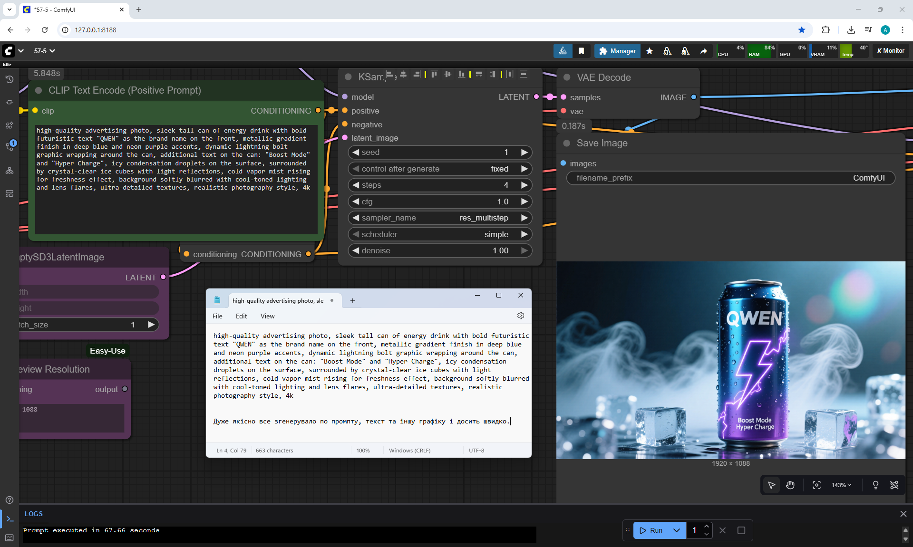Screen dimensions: 913x547
Task: Toggle link visibility icon in canvas toolbar
Action: click(x=894, y=485)
